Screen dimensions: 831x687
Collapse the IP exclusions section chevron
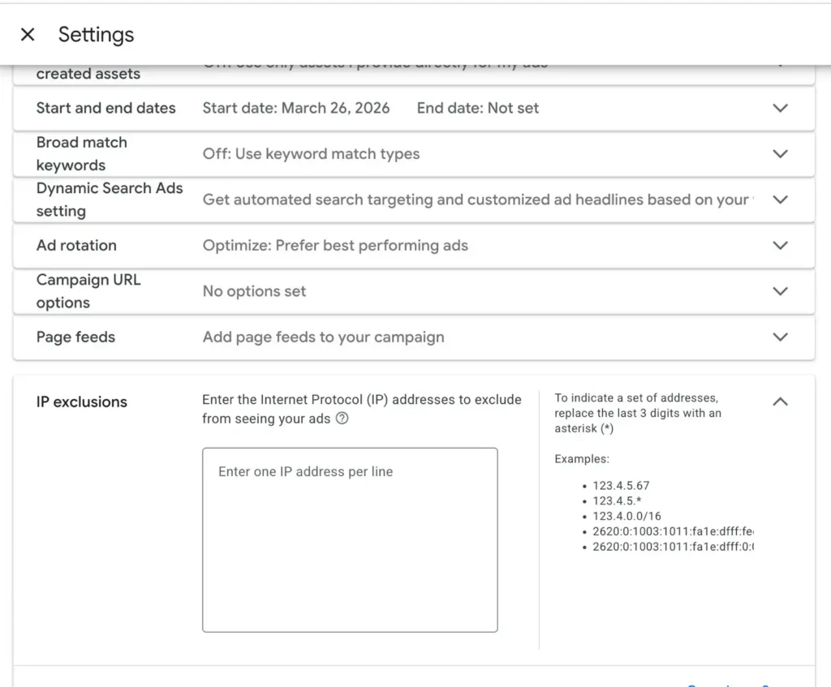point(780,401)
